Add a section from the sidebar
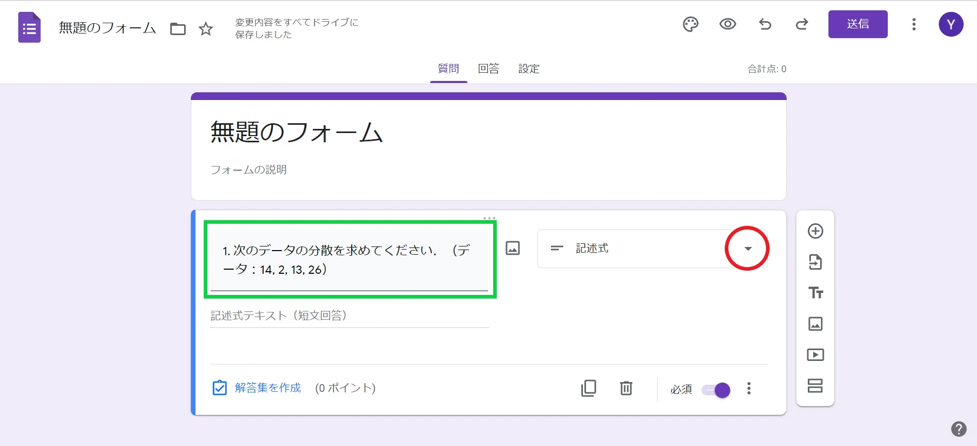Viewport: 977px width, 446px height. click(815, 386)
